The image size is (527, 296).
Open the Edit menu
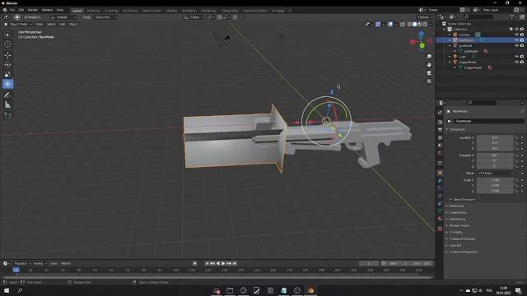point(21,10)
